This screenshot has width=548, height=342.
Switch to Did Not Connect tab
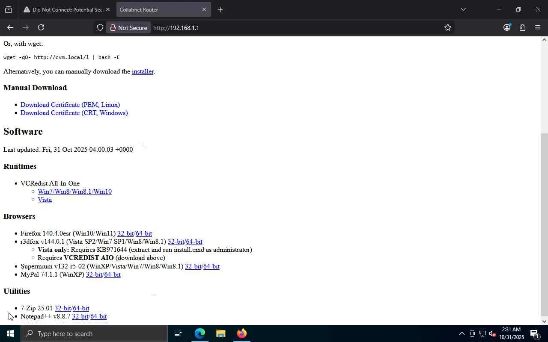tap(67, 9)
